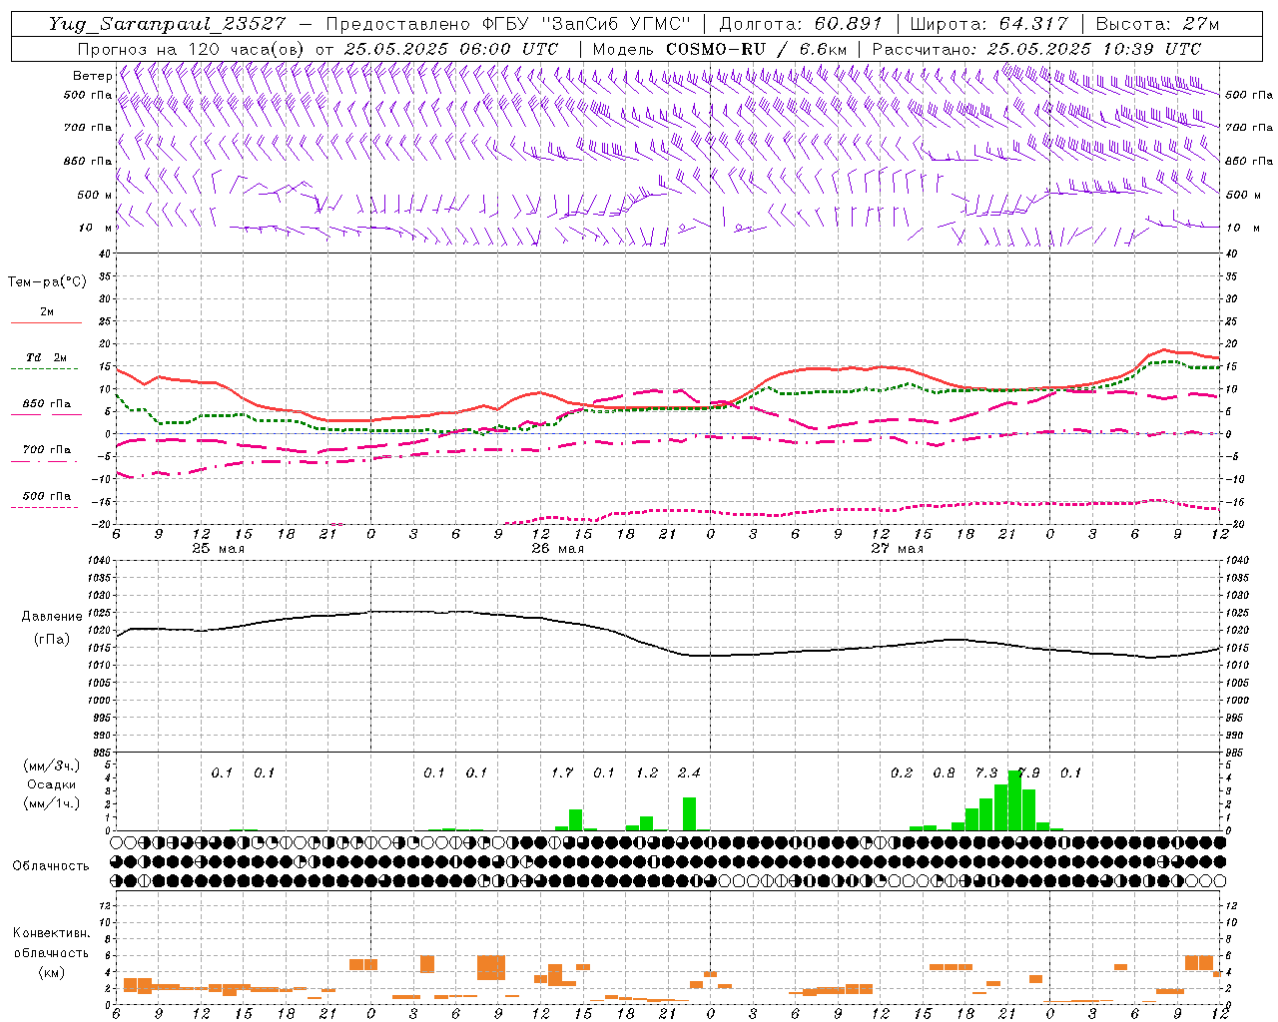This screenshot has width=1278, height=1022.
Task: Select the date label 26 мая
Action: pos(557,549)
